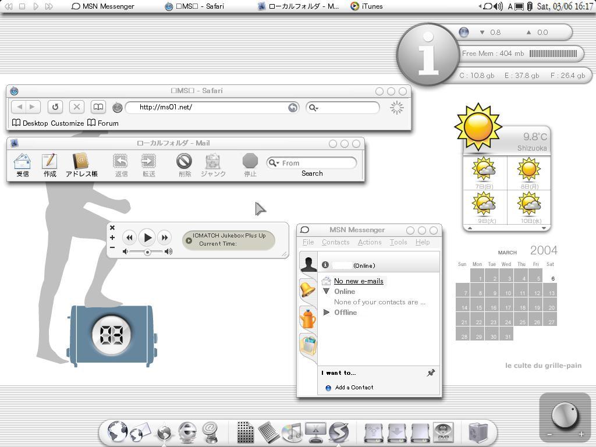Screen dimensions: 596x447
Task: Turn the volume knob at the bottom right
Action: click(x=565, y=415)
